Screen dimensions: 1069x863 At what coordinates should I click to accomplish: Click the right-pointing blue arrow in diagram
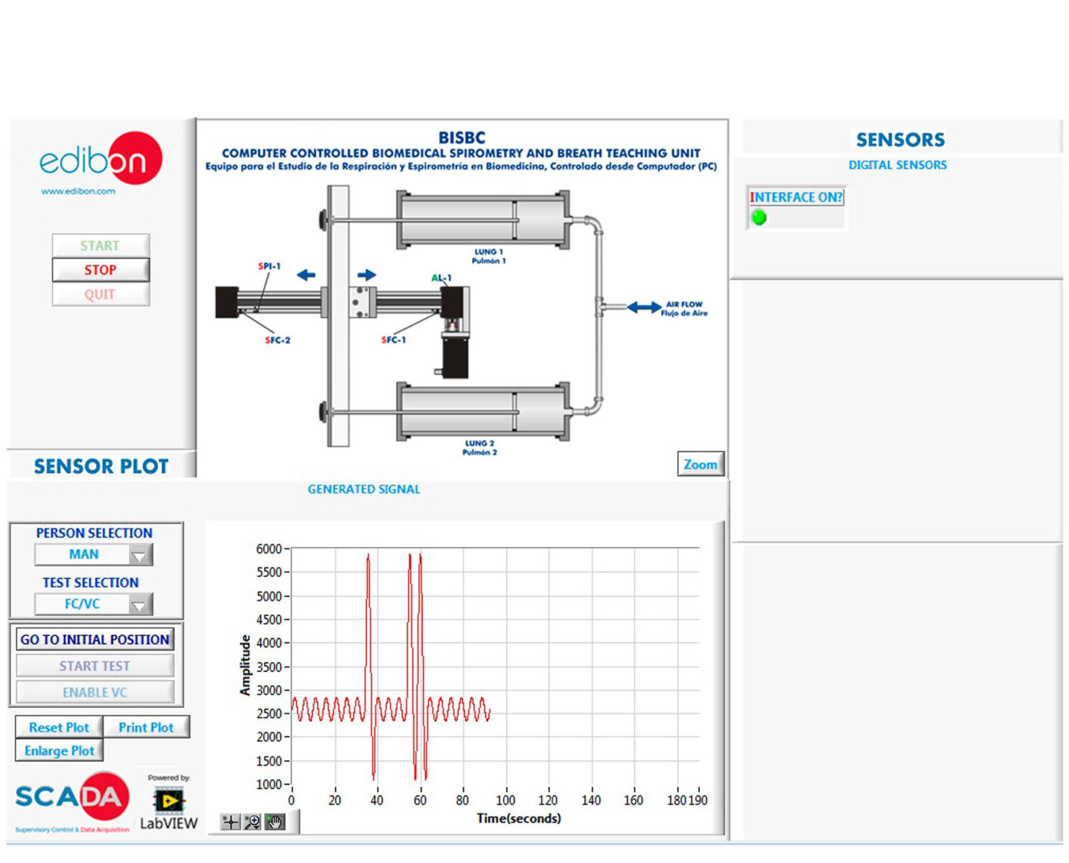[366, 275]
